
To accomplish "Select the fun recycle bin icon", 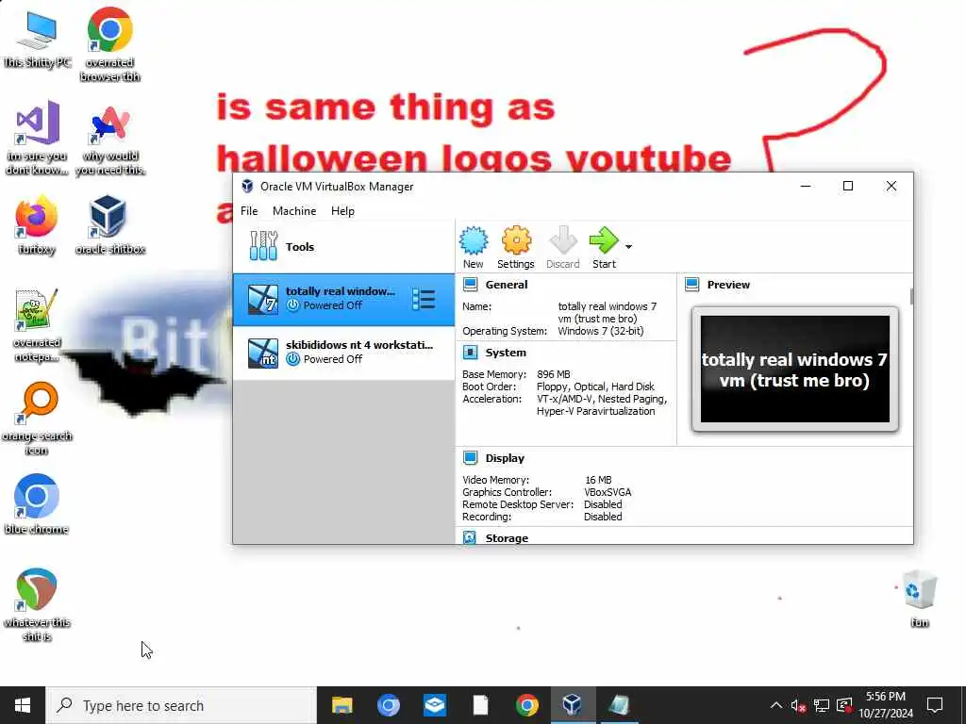I will click(x=919, y=599).
